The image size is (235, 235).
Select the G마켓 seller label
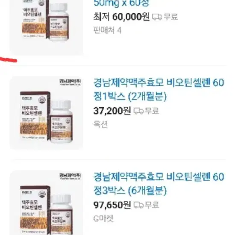[x=103, y=218]
